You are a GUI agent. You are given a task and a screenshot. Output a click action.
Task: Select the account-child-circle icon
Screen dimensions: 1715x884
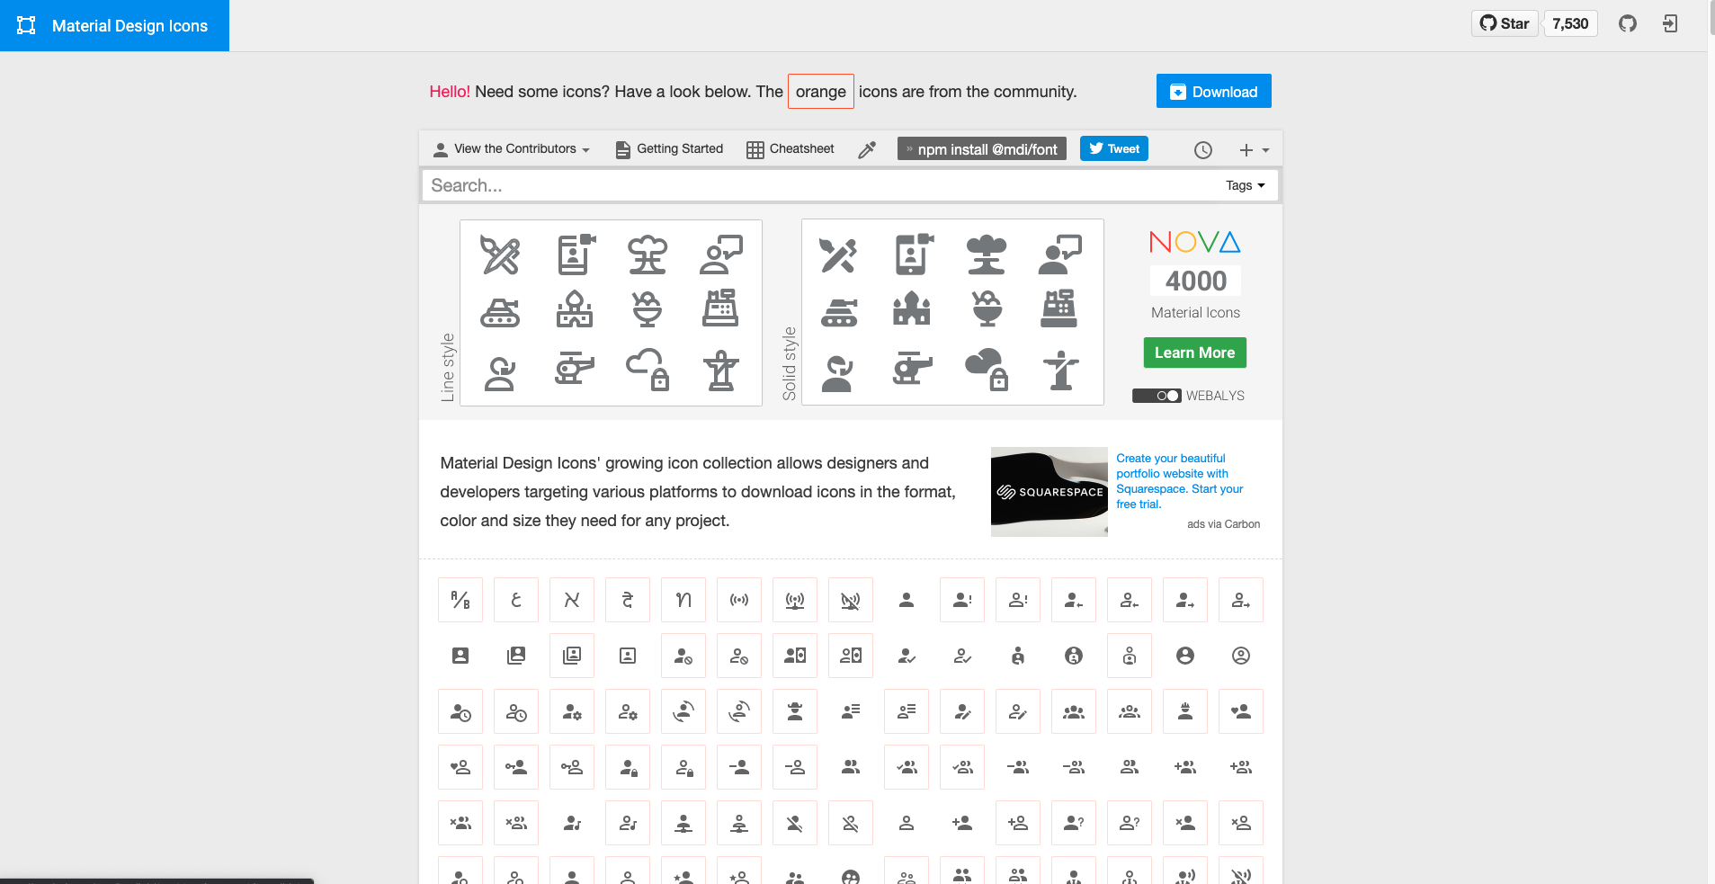click(x=1074, y=656)
